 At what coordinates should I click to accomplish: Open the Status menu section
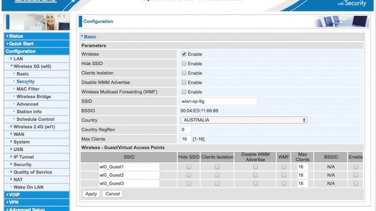(x=36, y=36)
